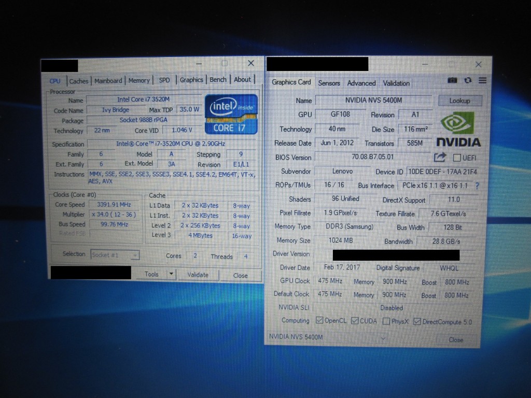The image size is (531, 398).
Task: Close the CPU-Z window with the X button
Action: tap(251, 63)
